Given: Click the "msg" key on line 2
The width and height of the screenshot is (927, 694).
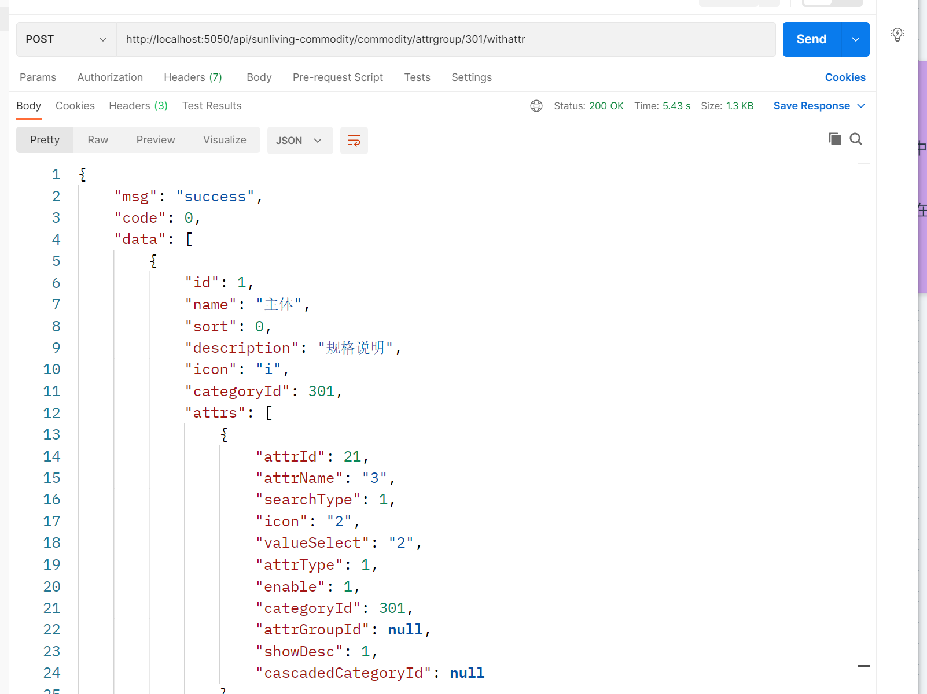Looking at the screenshot, I should coord(135,197).
